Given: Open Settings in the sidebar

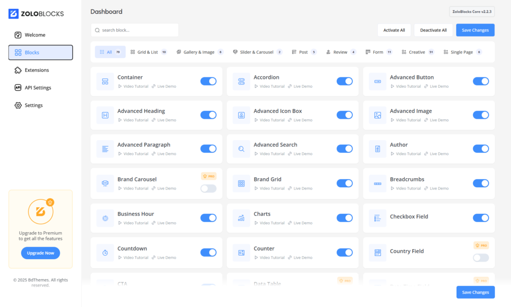Looking at the screenshot, I should pyautogui.click(x=40, y=105).
